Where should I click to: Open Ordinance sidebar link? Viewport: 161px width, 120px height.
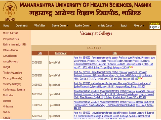(x=8, y=106)
